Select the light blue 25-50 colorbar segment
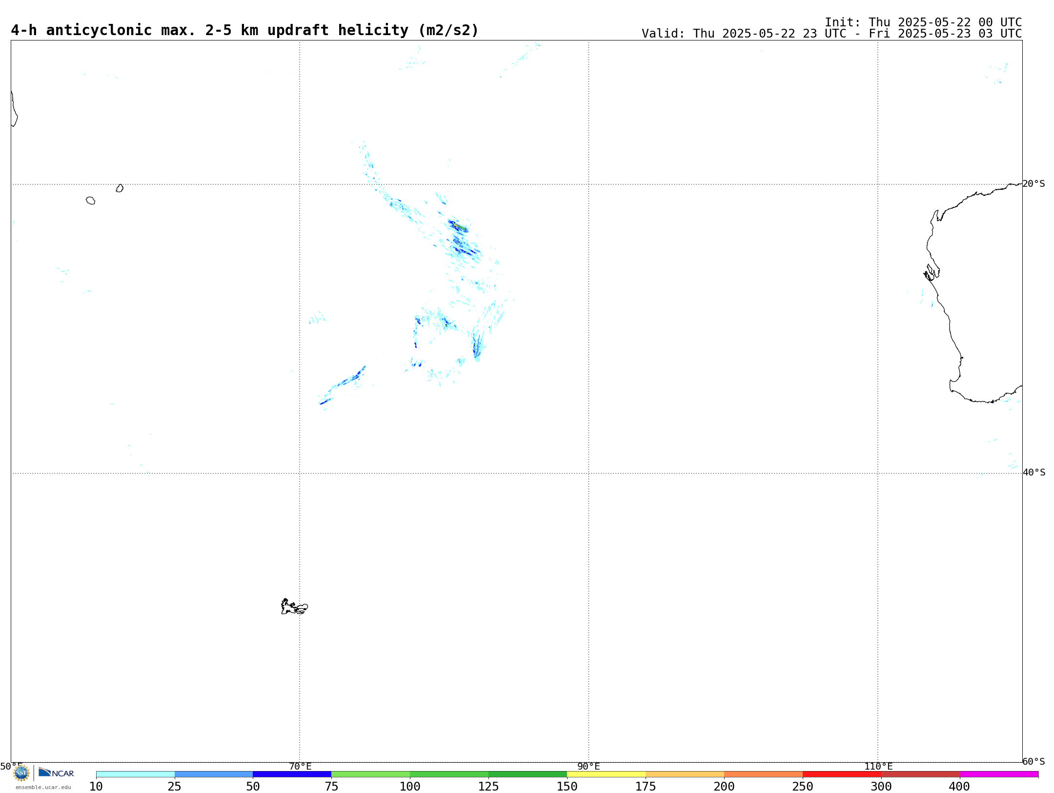Screen dimensions: 1054x793 click(214, 774)
